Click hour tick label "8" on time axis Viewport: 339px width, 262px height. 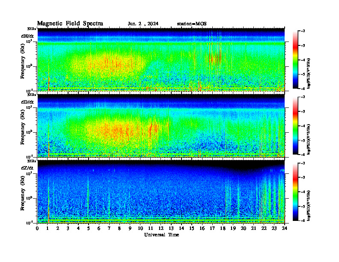(x=119, y=229)
